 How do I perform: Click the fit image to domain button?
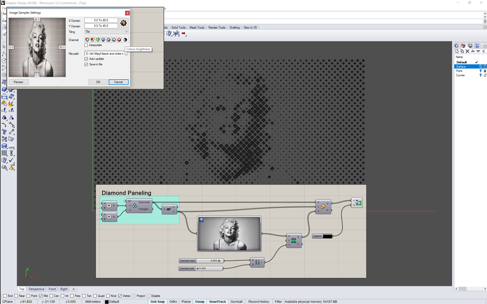[124, 23]
